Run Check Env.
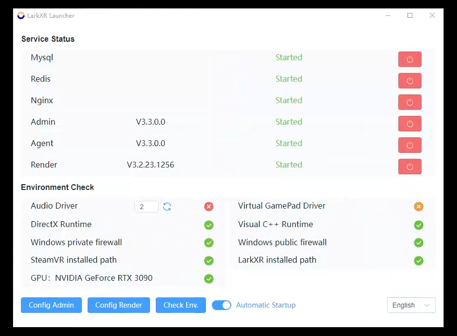Image resolution: width=457 pixels, height=336 pixels. tap(181, 305)
